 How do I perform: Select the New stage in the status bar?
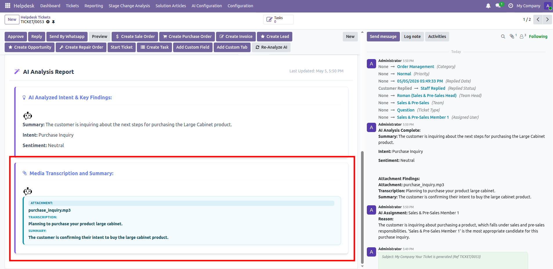350,36
